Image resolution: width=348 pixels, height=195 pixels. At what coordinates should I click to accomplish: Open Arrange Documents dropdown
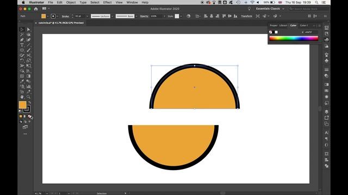(x=46, y=9)
